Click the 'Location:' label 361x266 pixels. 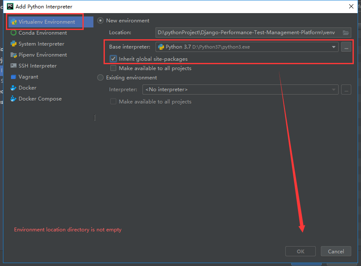[120, 33]
